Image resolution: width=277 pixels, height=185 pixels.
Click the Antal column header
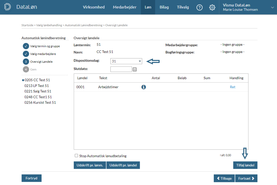(x=156, y=78)
